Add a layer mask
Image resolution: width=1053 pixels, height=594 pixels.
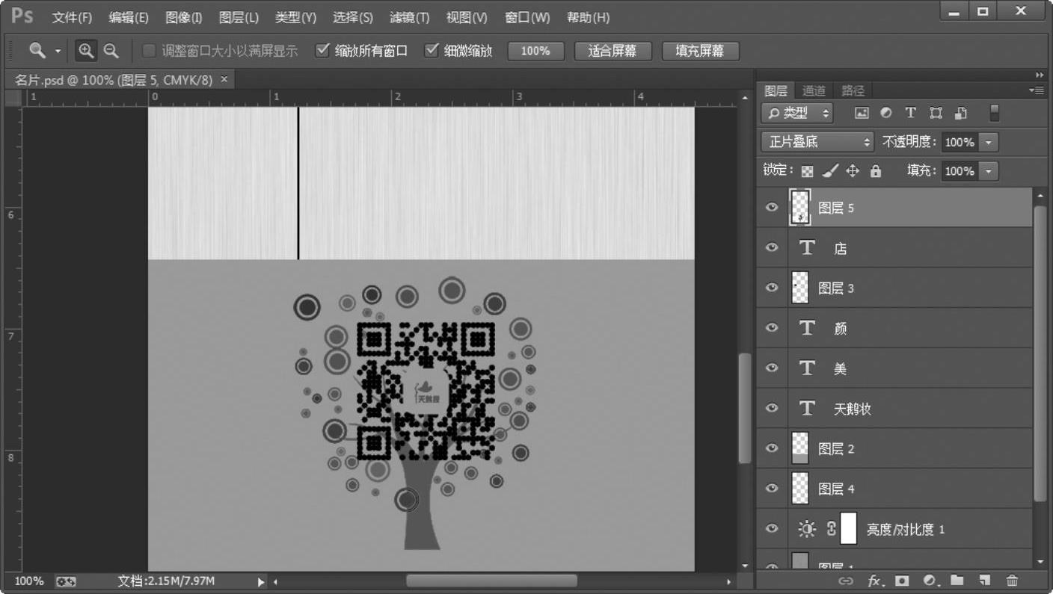902,581
